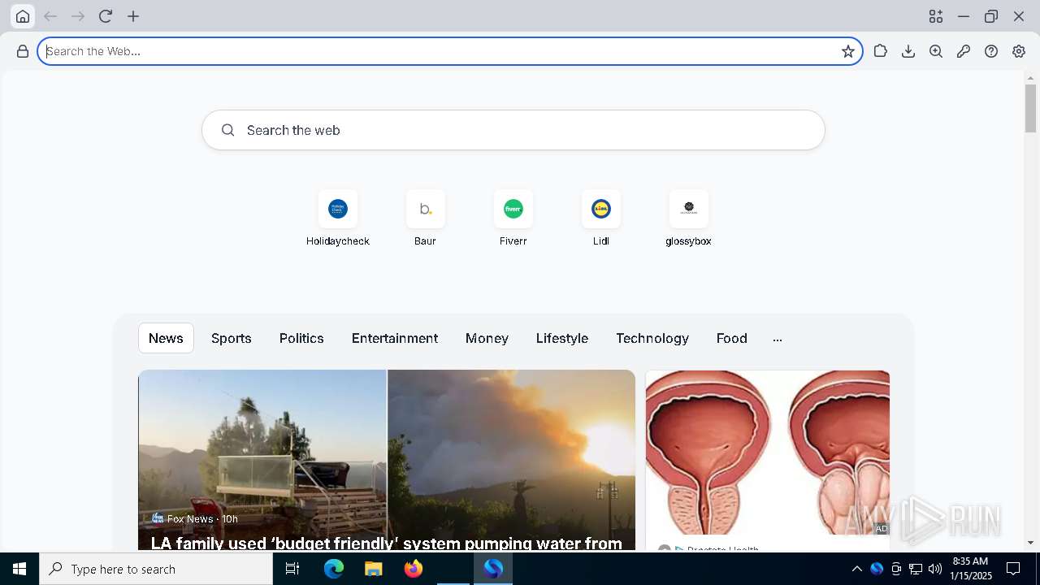This screenshot has height=585, width=1040.
Task: Open a new tab with plus icon
Action: pyautogui.click(x=133, y=16)
